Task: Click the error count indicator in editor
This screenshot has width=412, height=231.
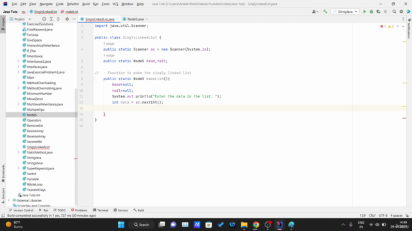Action: tap(383, 26)
